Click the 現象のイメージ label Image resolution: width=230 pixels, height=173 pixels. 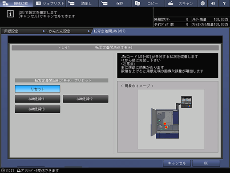[137, 86]
